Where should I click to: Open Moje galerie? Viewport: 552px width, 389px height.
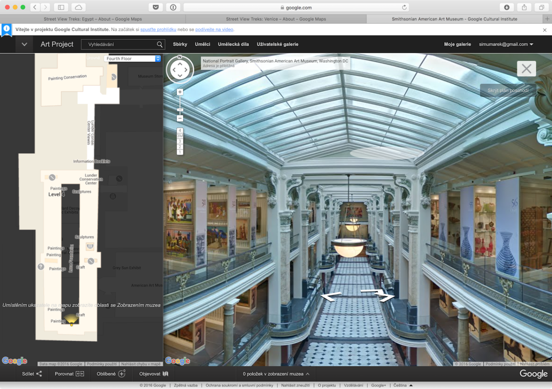coord(457,44)
